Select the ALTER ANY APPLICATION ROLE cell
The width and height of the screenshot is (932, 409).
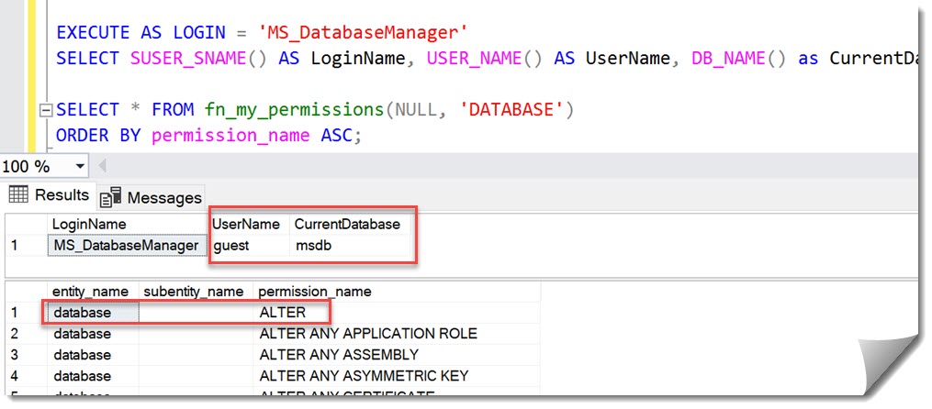[x=368, y=334]
